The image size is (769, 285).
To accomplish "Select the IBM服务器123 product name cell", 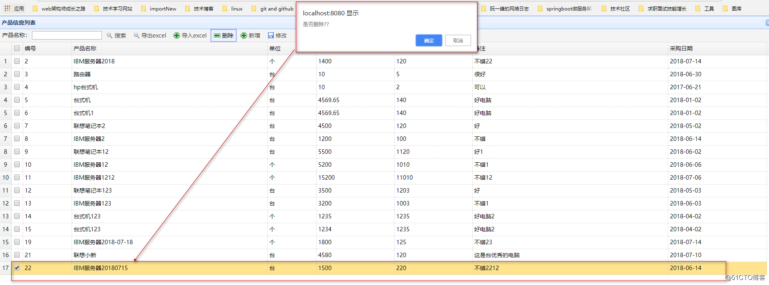I will [x=169, y=203].
